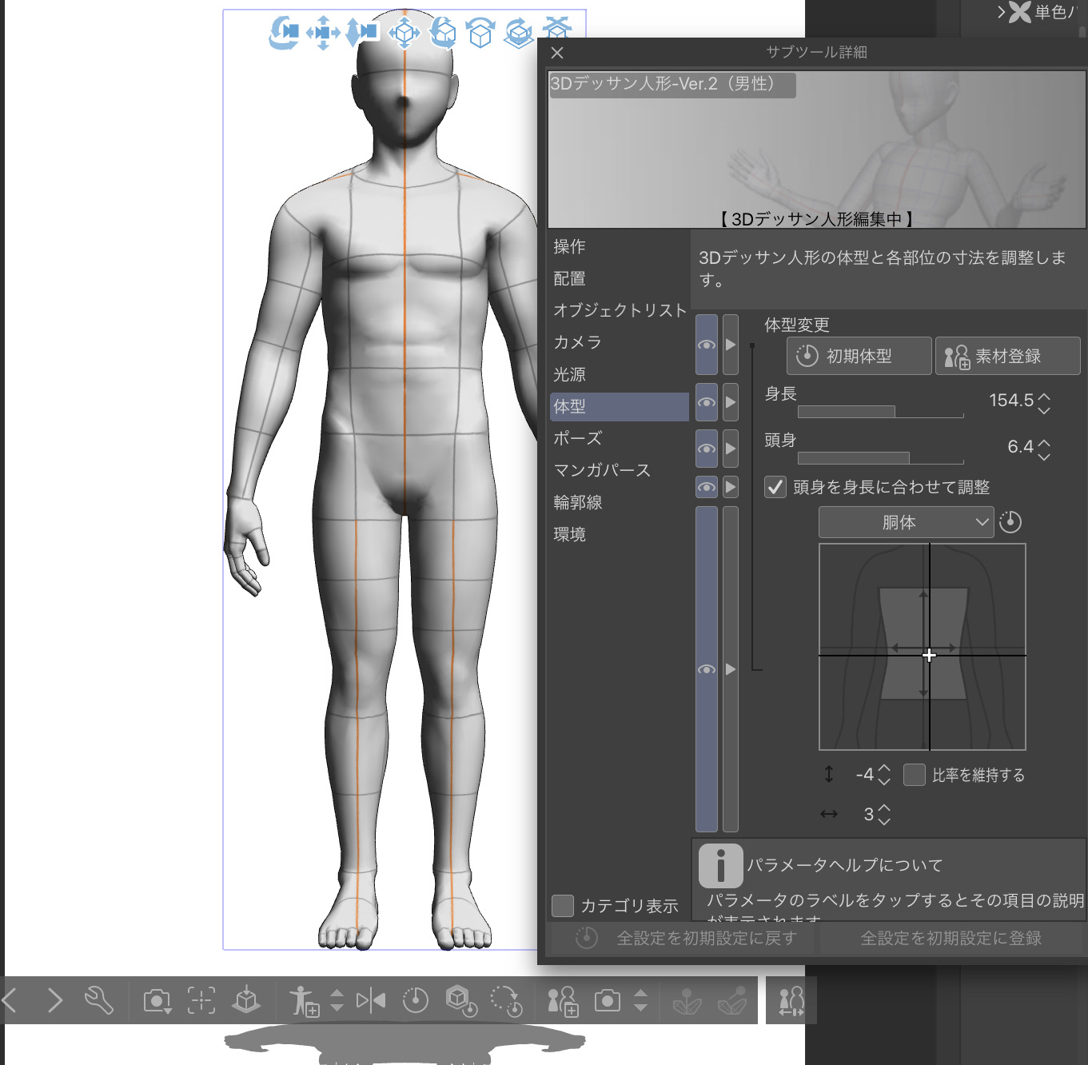Open pose registration up-down arrows in launcher
Screen dimensions: 1088x1065
coord(337,1000)
